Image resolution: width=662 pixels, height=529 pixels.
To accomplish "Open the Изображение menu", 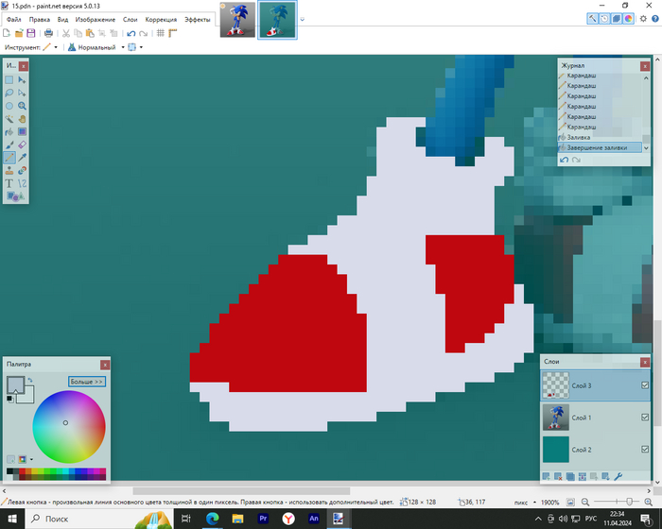I will click(x=95, y=20).
